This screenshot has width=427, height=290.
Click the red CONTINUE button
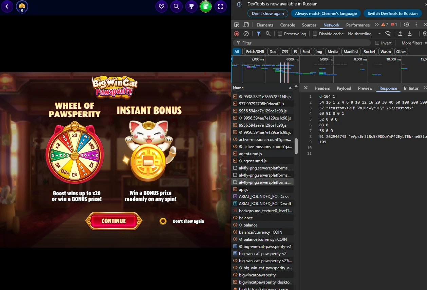(114, 221)
